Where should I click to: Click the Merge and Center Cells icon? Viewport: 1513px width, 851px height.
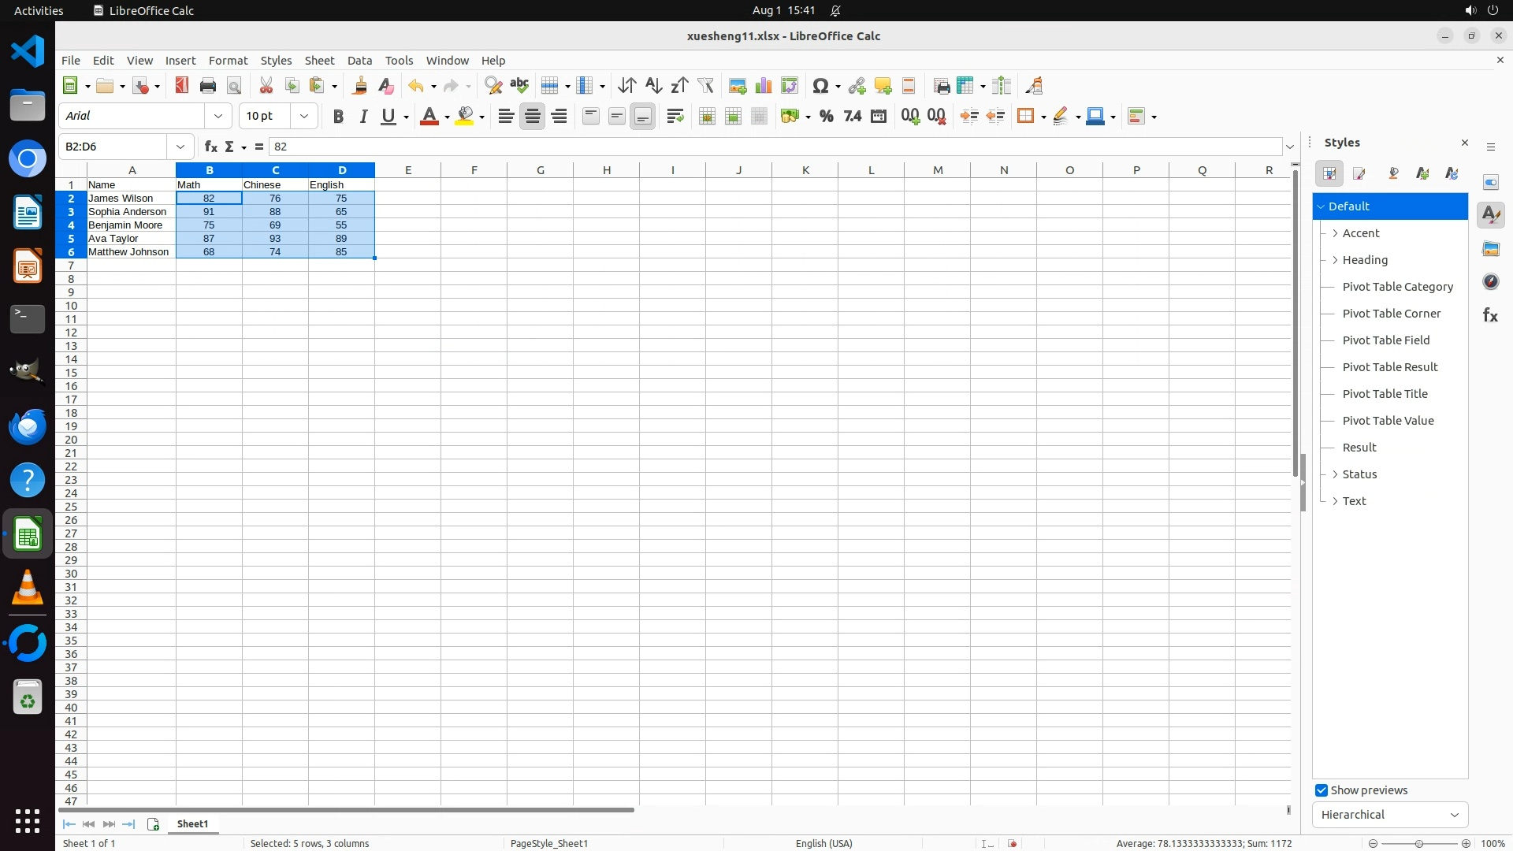(707, 117)
